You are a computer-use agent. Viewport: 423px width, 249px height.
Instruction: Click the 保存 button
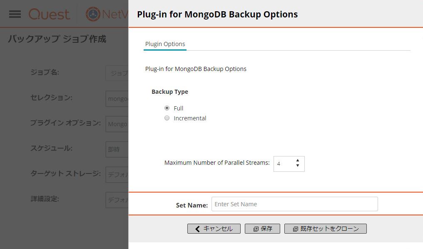click(x=262, y=229)
